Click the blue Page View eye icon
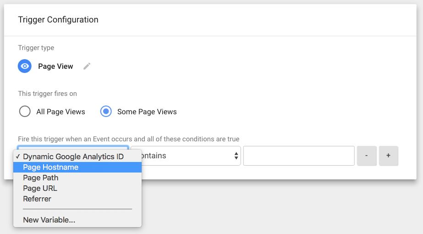This screenshot has height=234, width=423. click(x=25, y=66)
